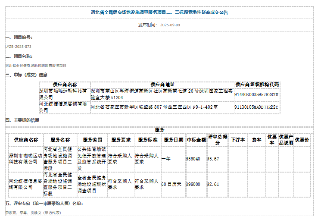Click the 60日历天 service date cell
The width and height of the screenshot is (321, 223).
coord(172,184)
